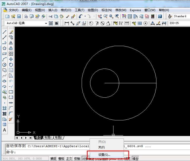Select the Line draw tool
The width and height of the screenshot is (190, 161).
point(5,32)
